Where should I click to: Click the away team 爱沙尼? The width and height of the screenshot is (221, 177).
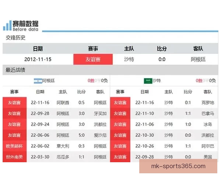tap(100, 135)
